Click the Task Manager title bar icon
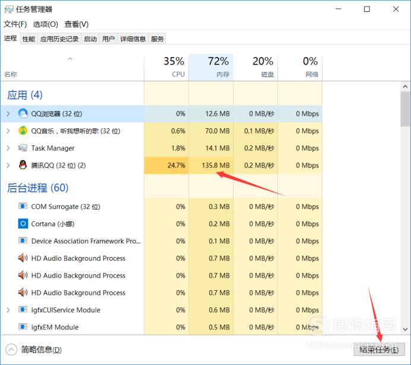The height and width of the screenshot is (365, 411). click(8, 9)
